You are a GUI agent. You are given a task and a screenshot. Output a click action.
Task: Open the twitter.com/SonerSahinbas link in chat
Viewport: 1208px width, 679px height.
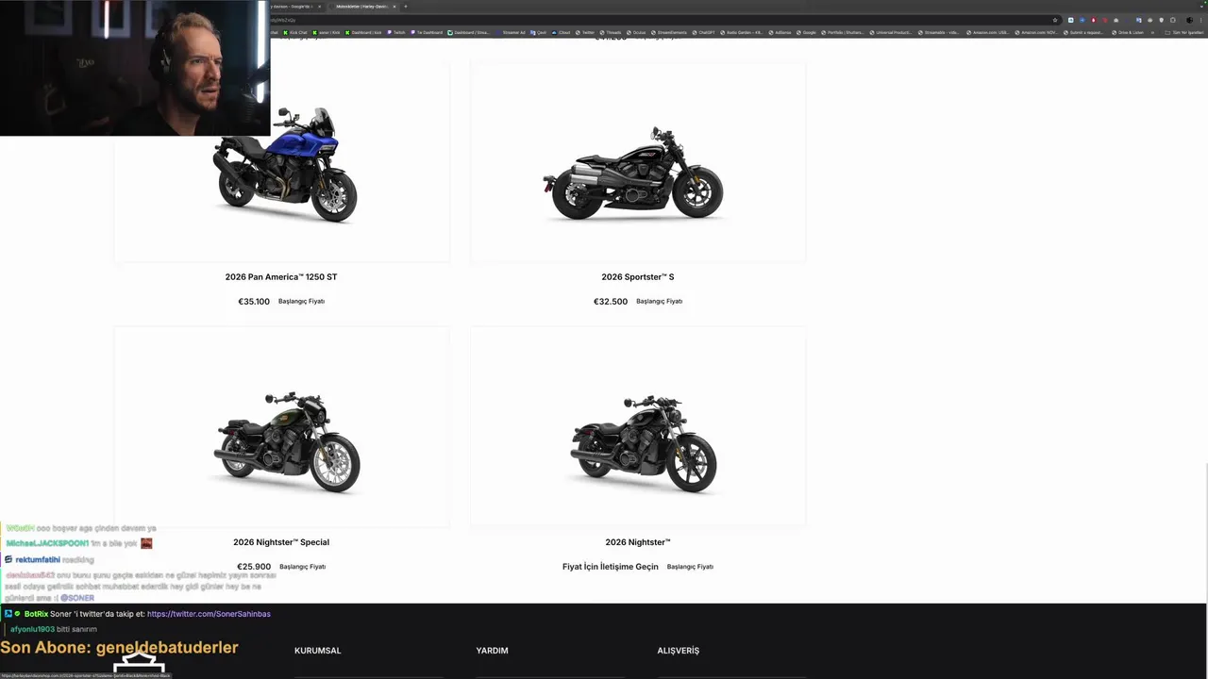[209, 614]
